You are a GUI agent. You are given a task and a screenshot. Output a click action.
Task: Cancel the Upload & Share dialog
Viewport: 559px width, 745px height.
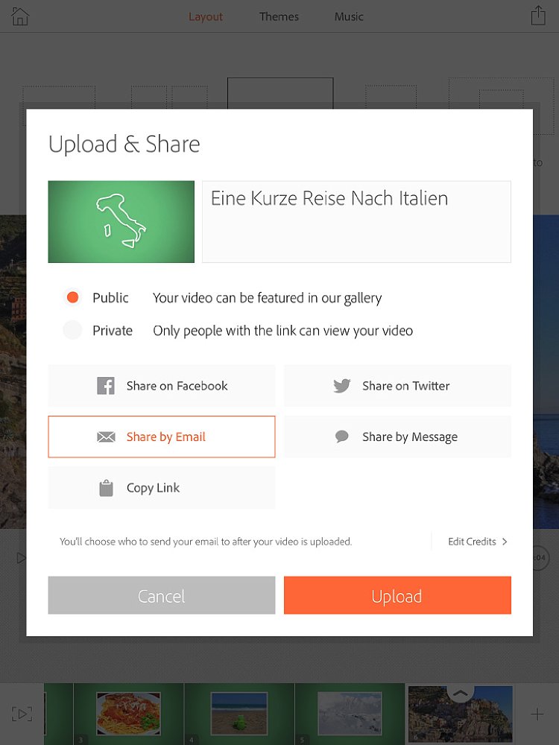pyautogui.click(x=162, y=595)
